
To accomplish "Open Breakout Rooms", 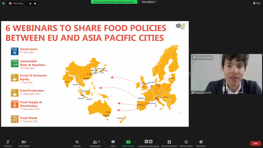I will (169, 143).
